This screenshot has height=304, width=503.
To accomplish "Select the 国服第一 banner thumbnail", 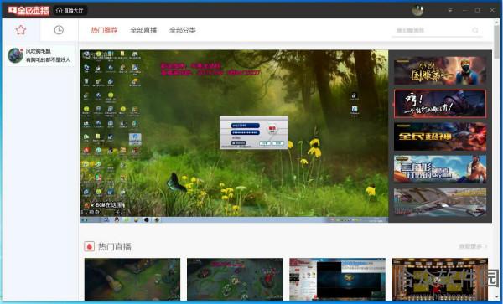I will (x=440, y=71).
